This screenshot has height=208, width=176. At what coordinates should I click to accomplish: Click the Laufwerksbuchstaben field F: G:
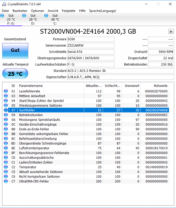point(91,65)
